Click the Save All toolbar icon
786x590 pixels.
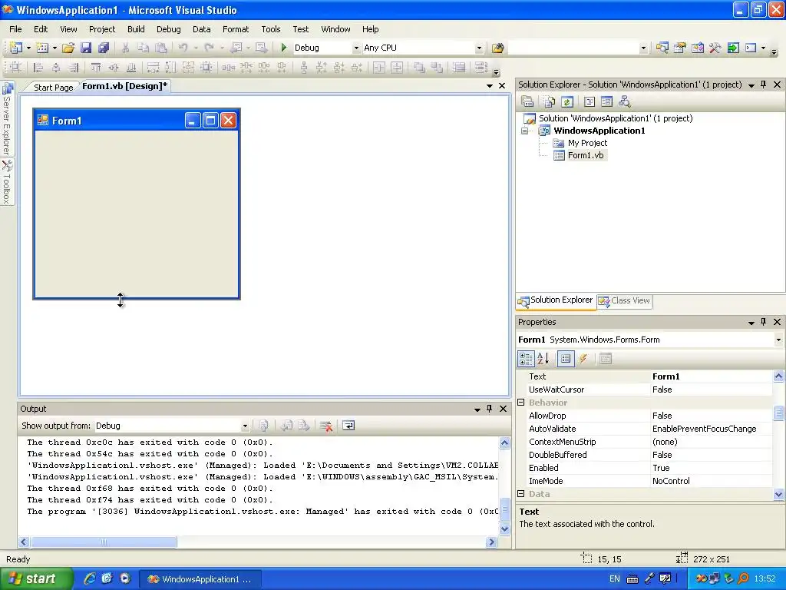(x=104, y=48)
